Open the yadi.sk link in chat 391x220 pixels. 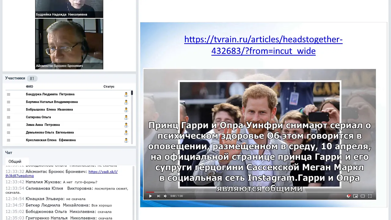click(61, 174)
